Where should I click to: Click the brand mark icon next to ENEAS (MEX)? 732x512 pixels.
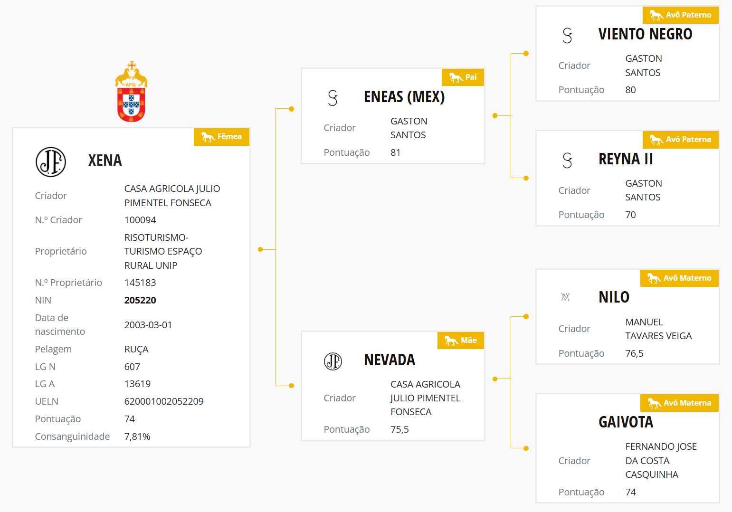click(x=333, y=98)
